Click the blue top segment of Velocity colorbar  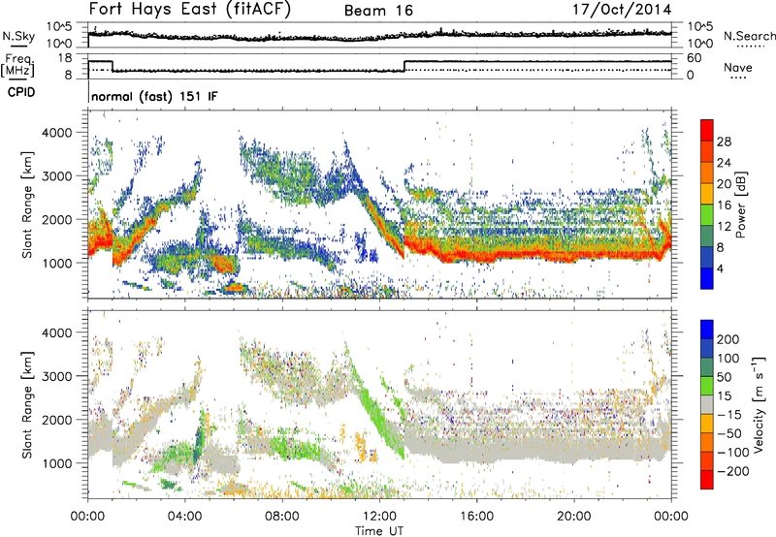(707, 330)
